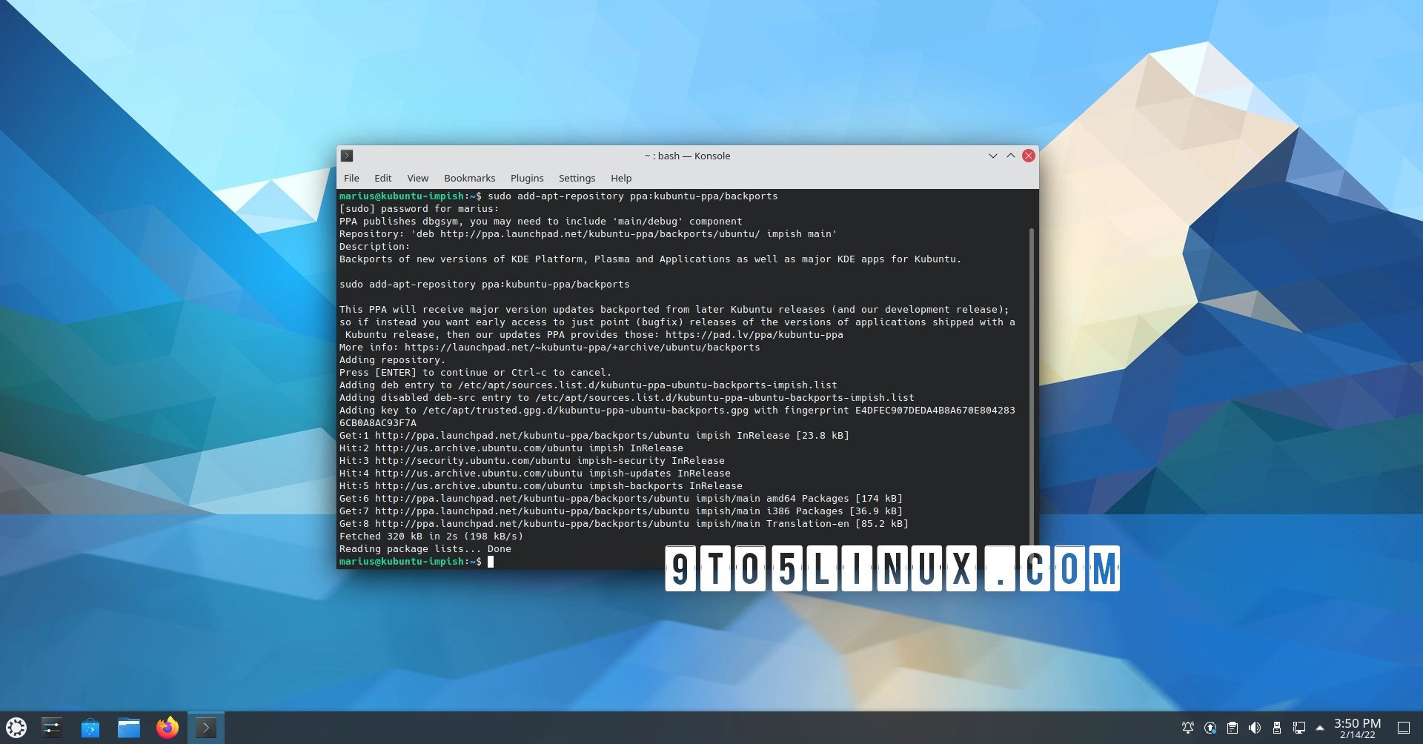Expand hidden system tray icons

tap(1320, 728)
